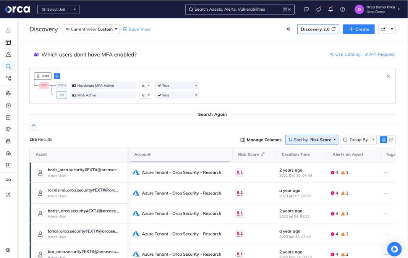Collapse panel with double chevron left icon
The image size is (408, 258).
288,29
